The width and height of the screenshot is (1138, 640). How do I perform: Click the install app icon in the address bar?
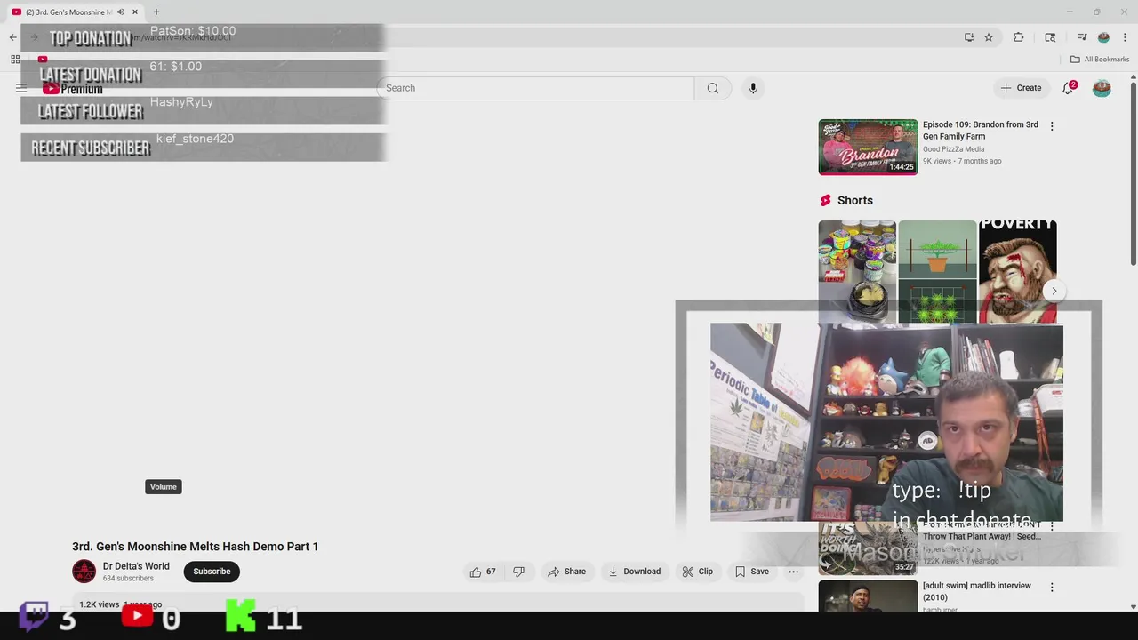(969, 37)
